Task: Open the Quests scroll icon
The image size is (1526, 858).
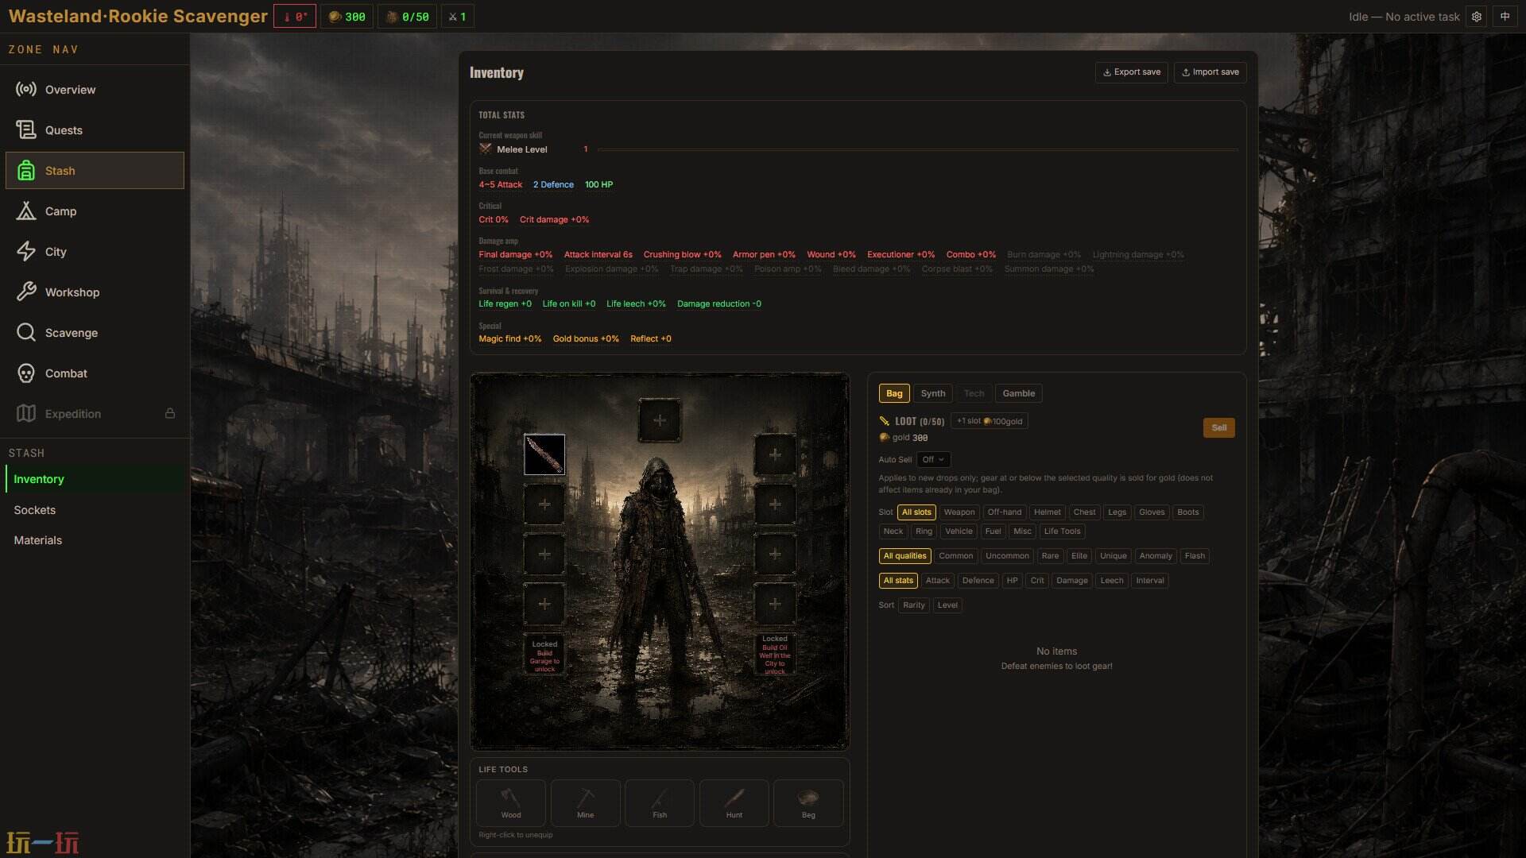Action: pos(26,130)
